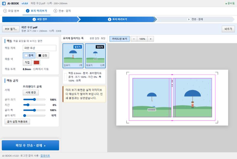The height and width of the screenshot is (159, 237).
Task: Select the 앞표지 page thumbnail
Action: tap(73, 56)
